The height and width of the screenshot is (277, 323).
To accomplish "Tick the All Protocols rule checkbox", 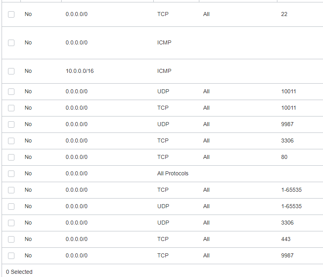I will [11, 174].
